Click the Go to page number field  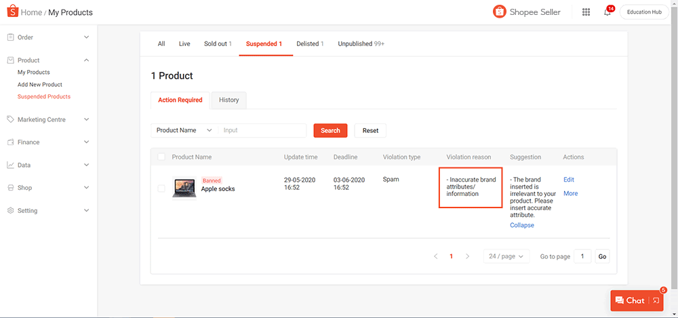pyautogui.click(x=582, y=256)
